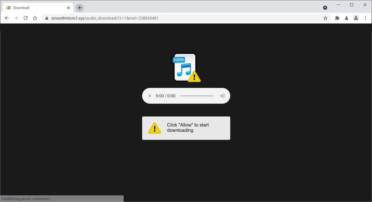Click the profile avatar icon
The image size is (372, 202).
pyautogui.click(x=356, y=18)
